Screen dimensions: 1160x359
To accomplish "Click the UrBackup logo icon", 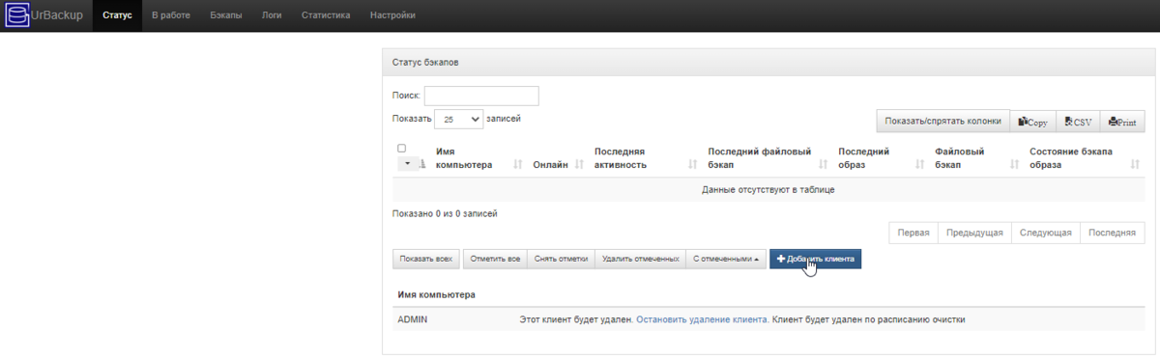I will (x=16, y=16).
